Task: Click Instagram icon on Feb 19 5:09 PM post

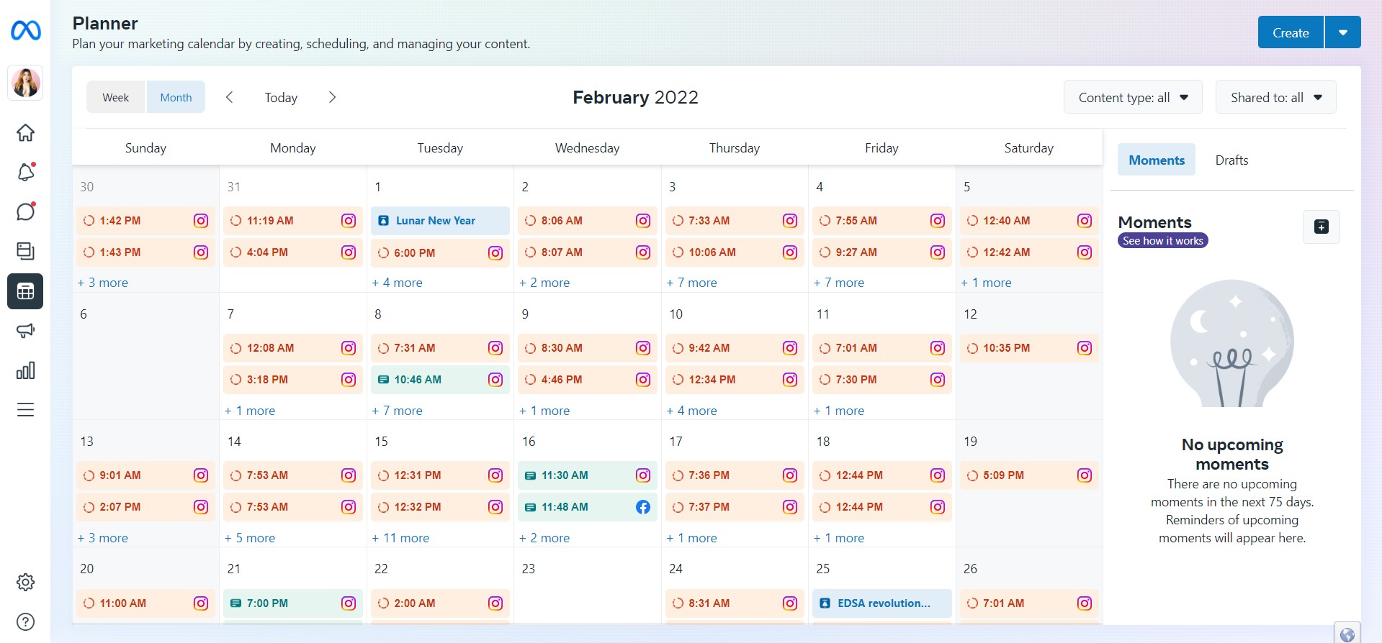Action: pos(1084,475)
